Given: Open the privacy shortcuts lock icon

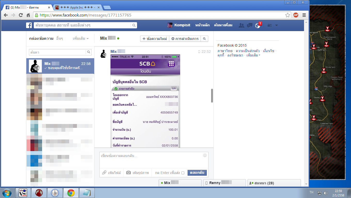Looking at the screenshot, I should (x=269, y=25).
